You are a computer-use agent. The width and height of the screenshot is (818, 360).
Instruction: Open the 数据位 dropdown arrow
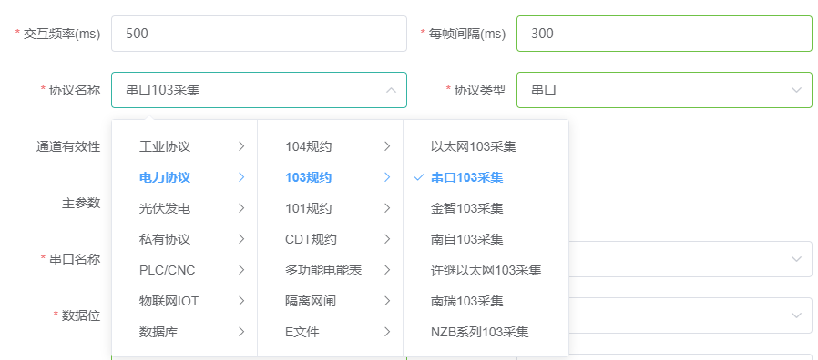point(796,315)
